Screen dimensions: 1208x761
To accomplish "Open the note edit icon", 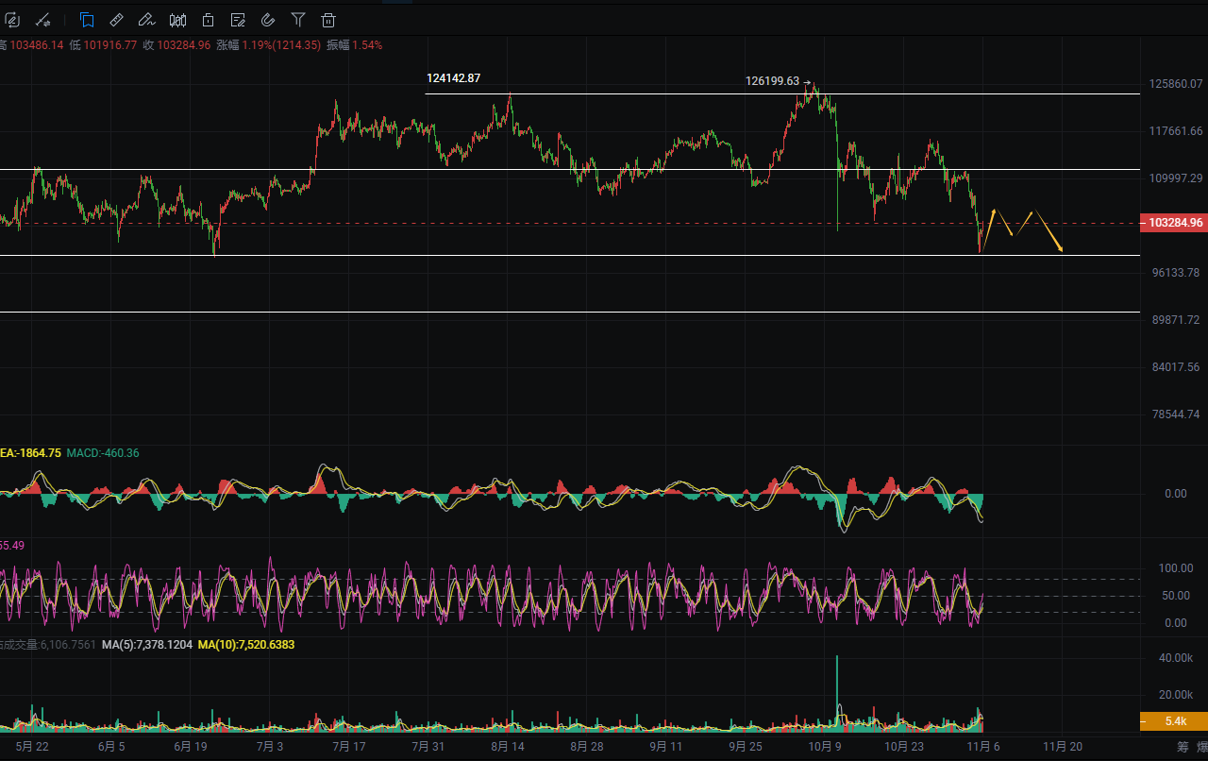I will 238,19.
